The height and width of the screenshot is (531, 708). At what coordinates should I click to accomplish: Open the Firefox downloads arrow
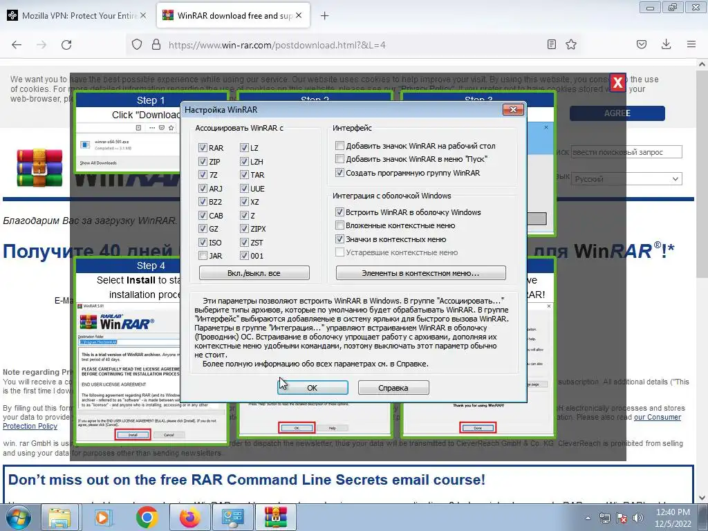[666, 44]
